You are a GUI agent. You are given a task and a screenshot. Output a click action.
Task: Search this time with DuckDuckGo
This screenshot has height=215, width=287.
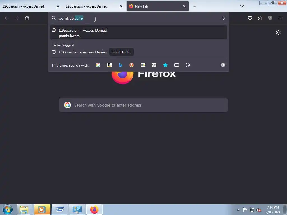click(x=132, y=65)
